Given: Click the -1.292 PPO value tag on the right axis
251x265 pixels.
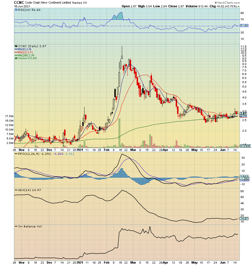Looking at the screenshot, I should coord(244,179).
